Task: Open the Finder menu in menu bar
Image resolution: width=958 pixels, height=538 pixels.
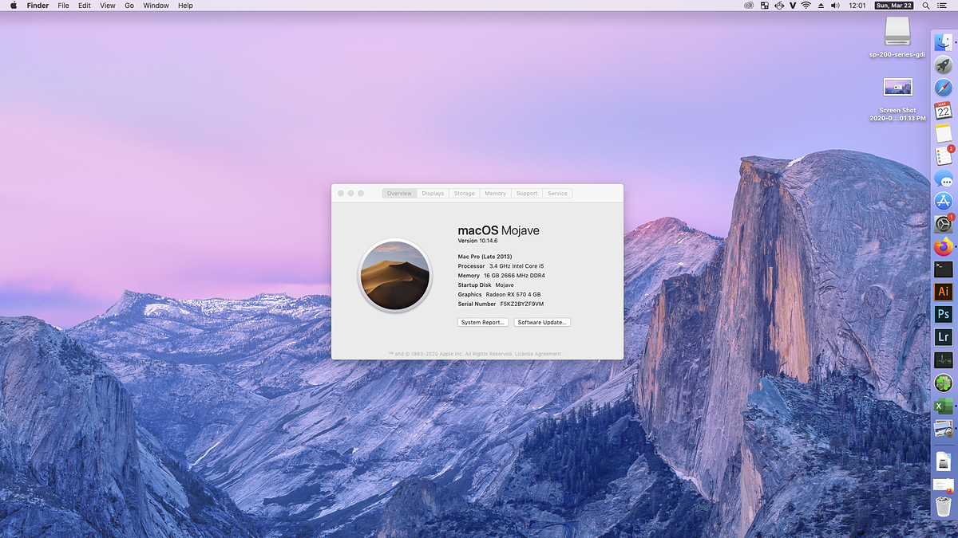Action: 38,6
